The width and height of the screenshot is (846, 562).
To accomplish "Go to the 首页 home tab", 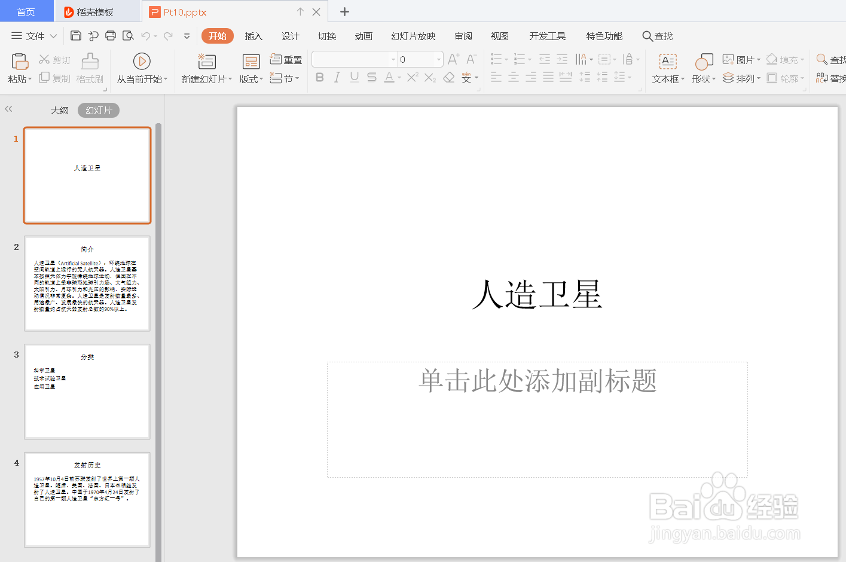I will click(x=26, y=12).
